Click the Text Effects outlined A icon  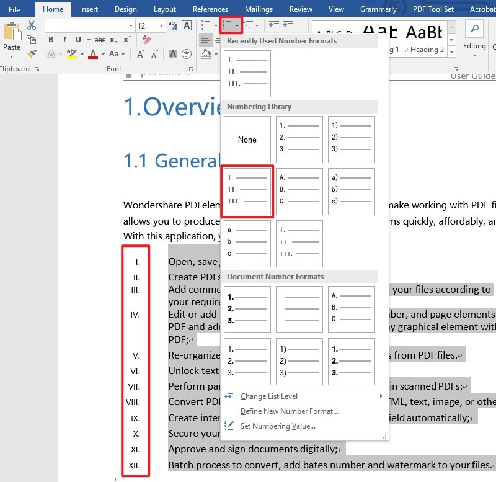(51, 54)
